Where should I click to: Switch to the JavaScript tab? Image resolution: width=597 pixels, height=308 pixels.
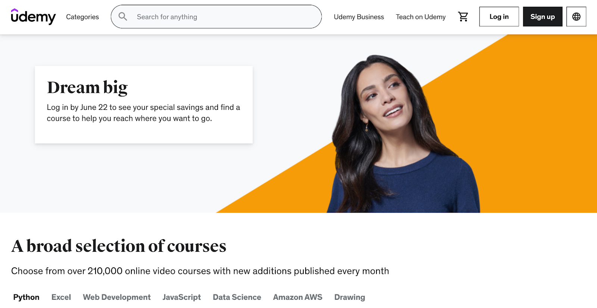[182, 297]
